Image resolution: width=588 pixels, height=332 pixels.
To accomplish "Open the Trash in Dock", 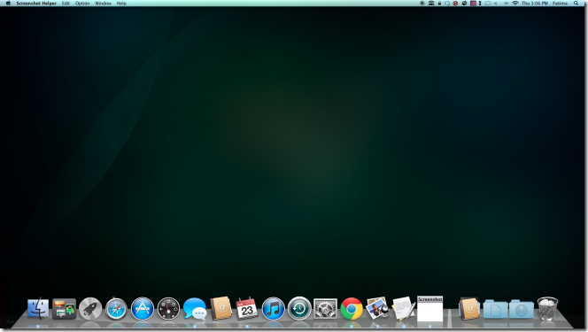I will pyautogui.click(x=547, y=309).
